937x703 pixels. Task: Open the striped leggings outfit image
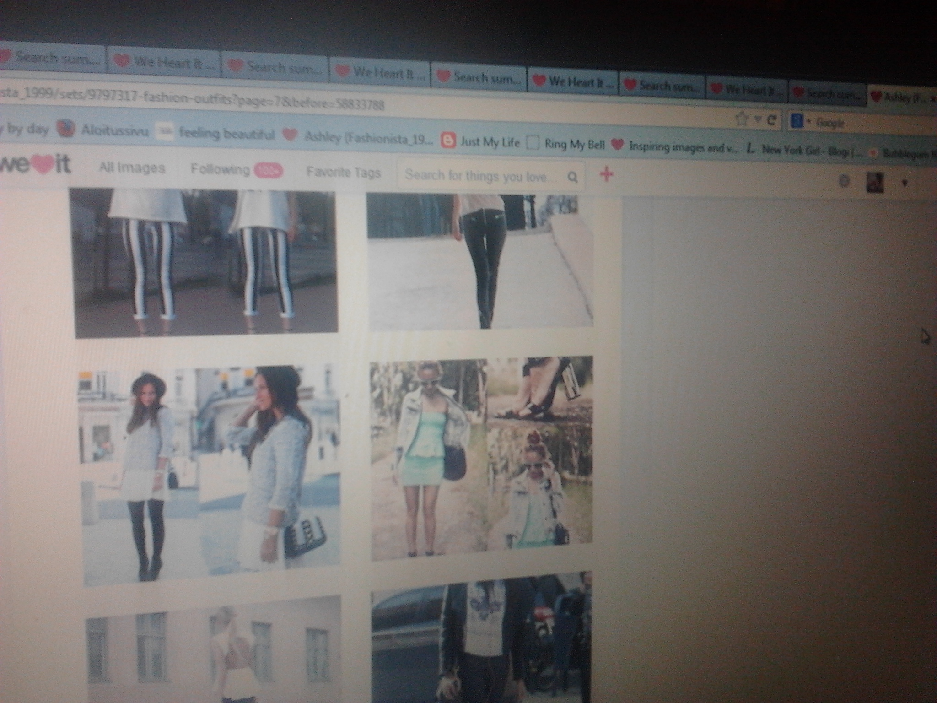205,264
